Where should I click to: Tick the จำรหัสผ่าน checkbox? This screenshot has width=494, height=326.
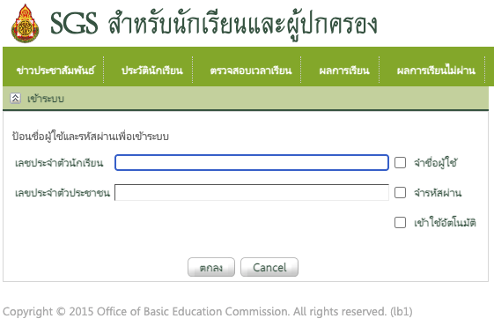click(400, 192)
